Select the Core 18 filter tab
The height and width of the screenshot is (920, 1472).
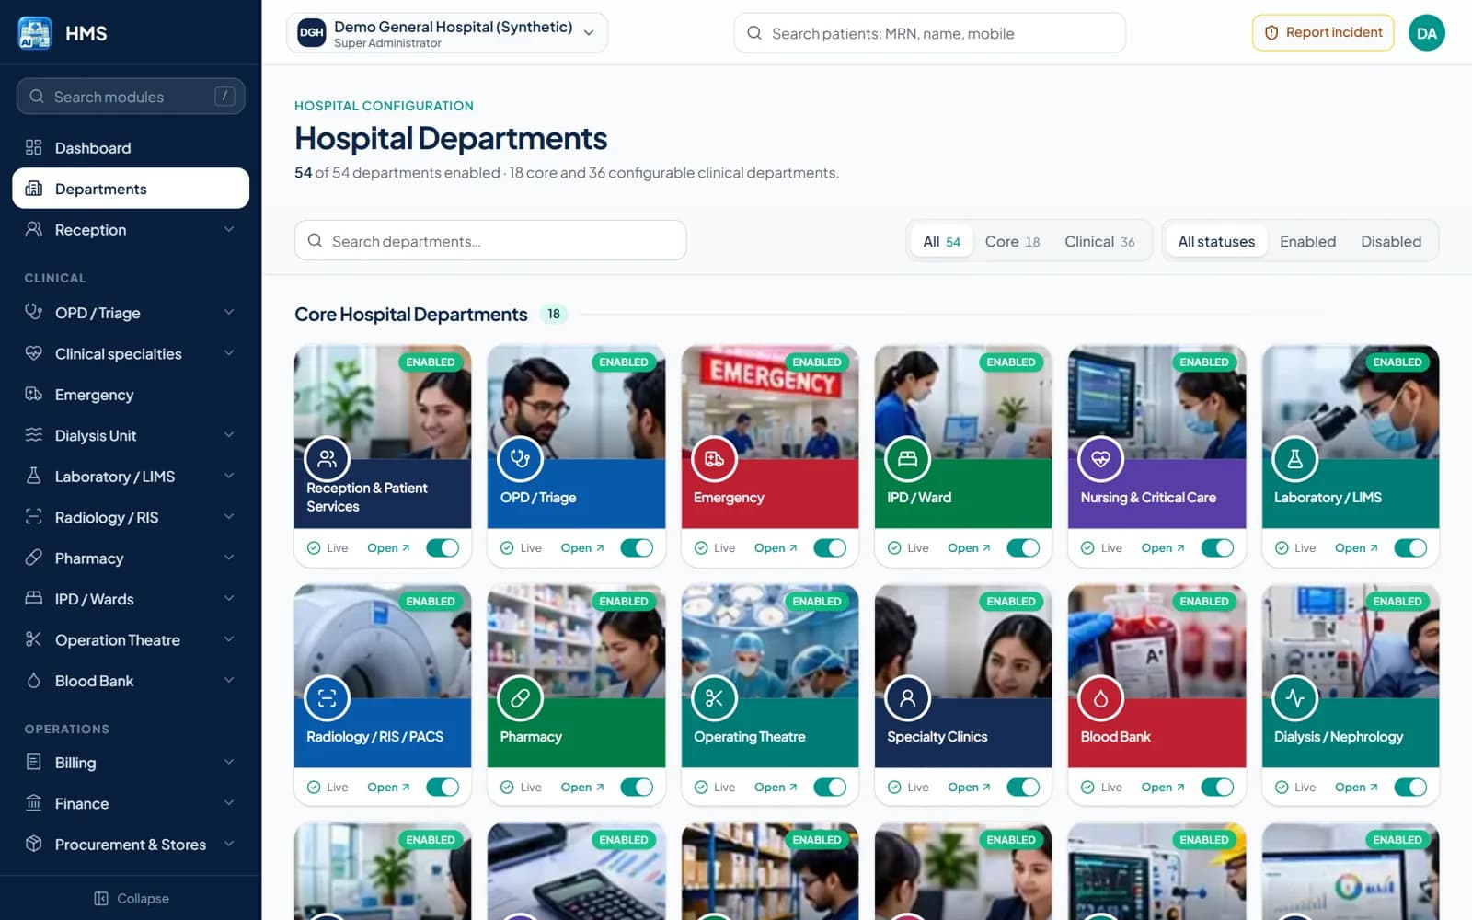1012,241
